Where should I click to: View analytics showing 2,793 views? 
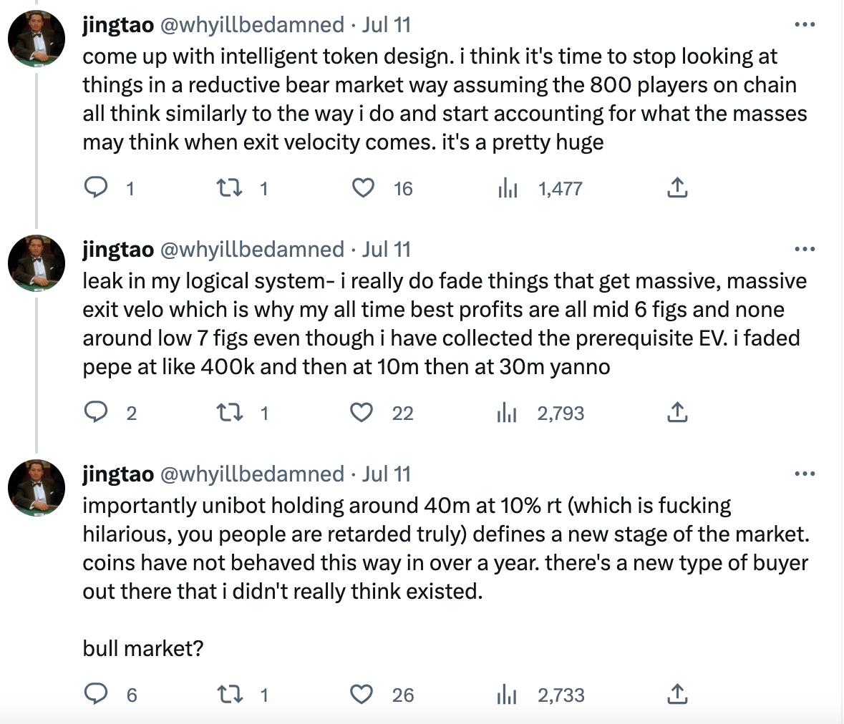click(x=508, y=413)
